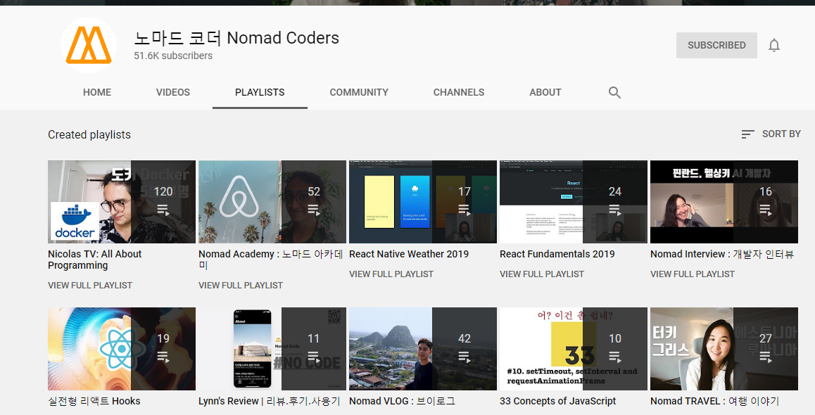Open the channel search magnifier icon
Image resolution: width=815 pixels, height=415 pixels.
[614, 92]
